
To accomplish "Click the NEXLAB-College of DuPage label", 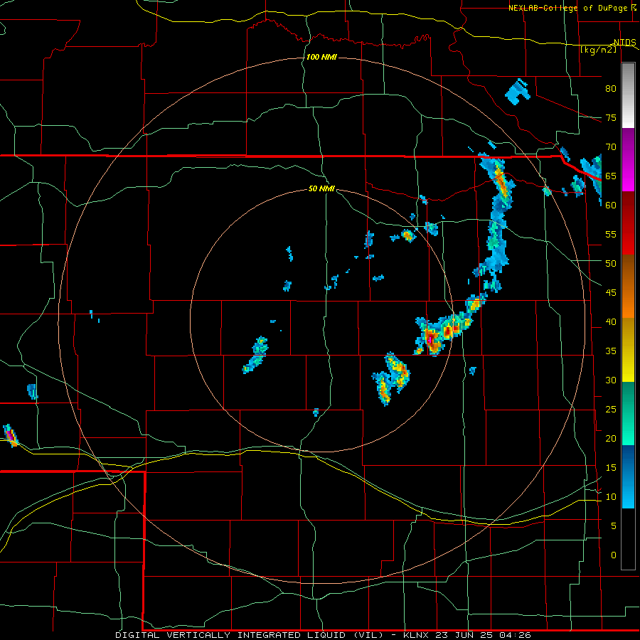I will 570,8.
